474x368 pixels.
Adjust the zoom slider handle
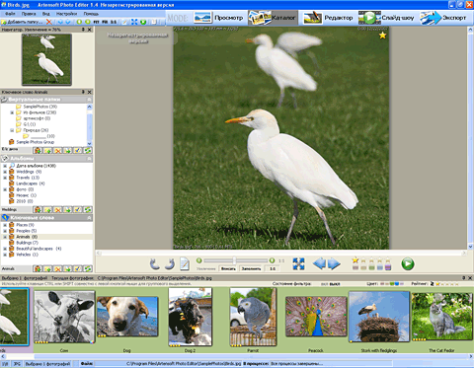(x=234, y=260)
